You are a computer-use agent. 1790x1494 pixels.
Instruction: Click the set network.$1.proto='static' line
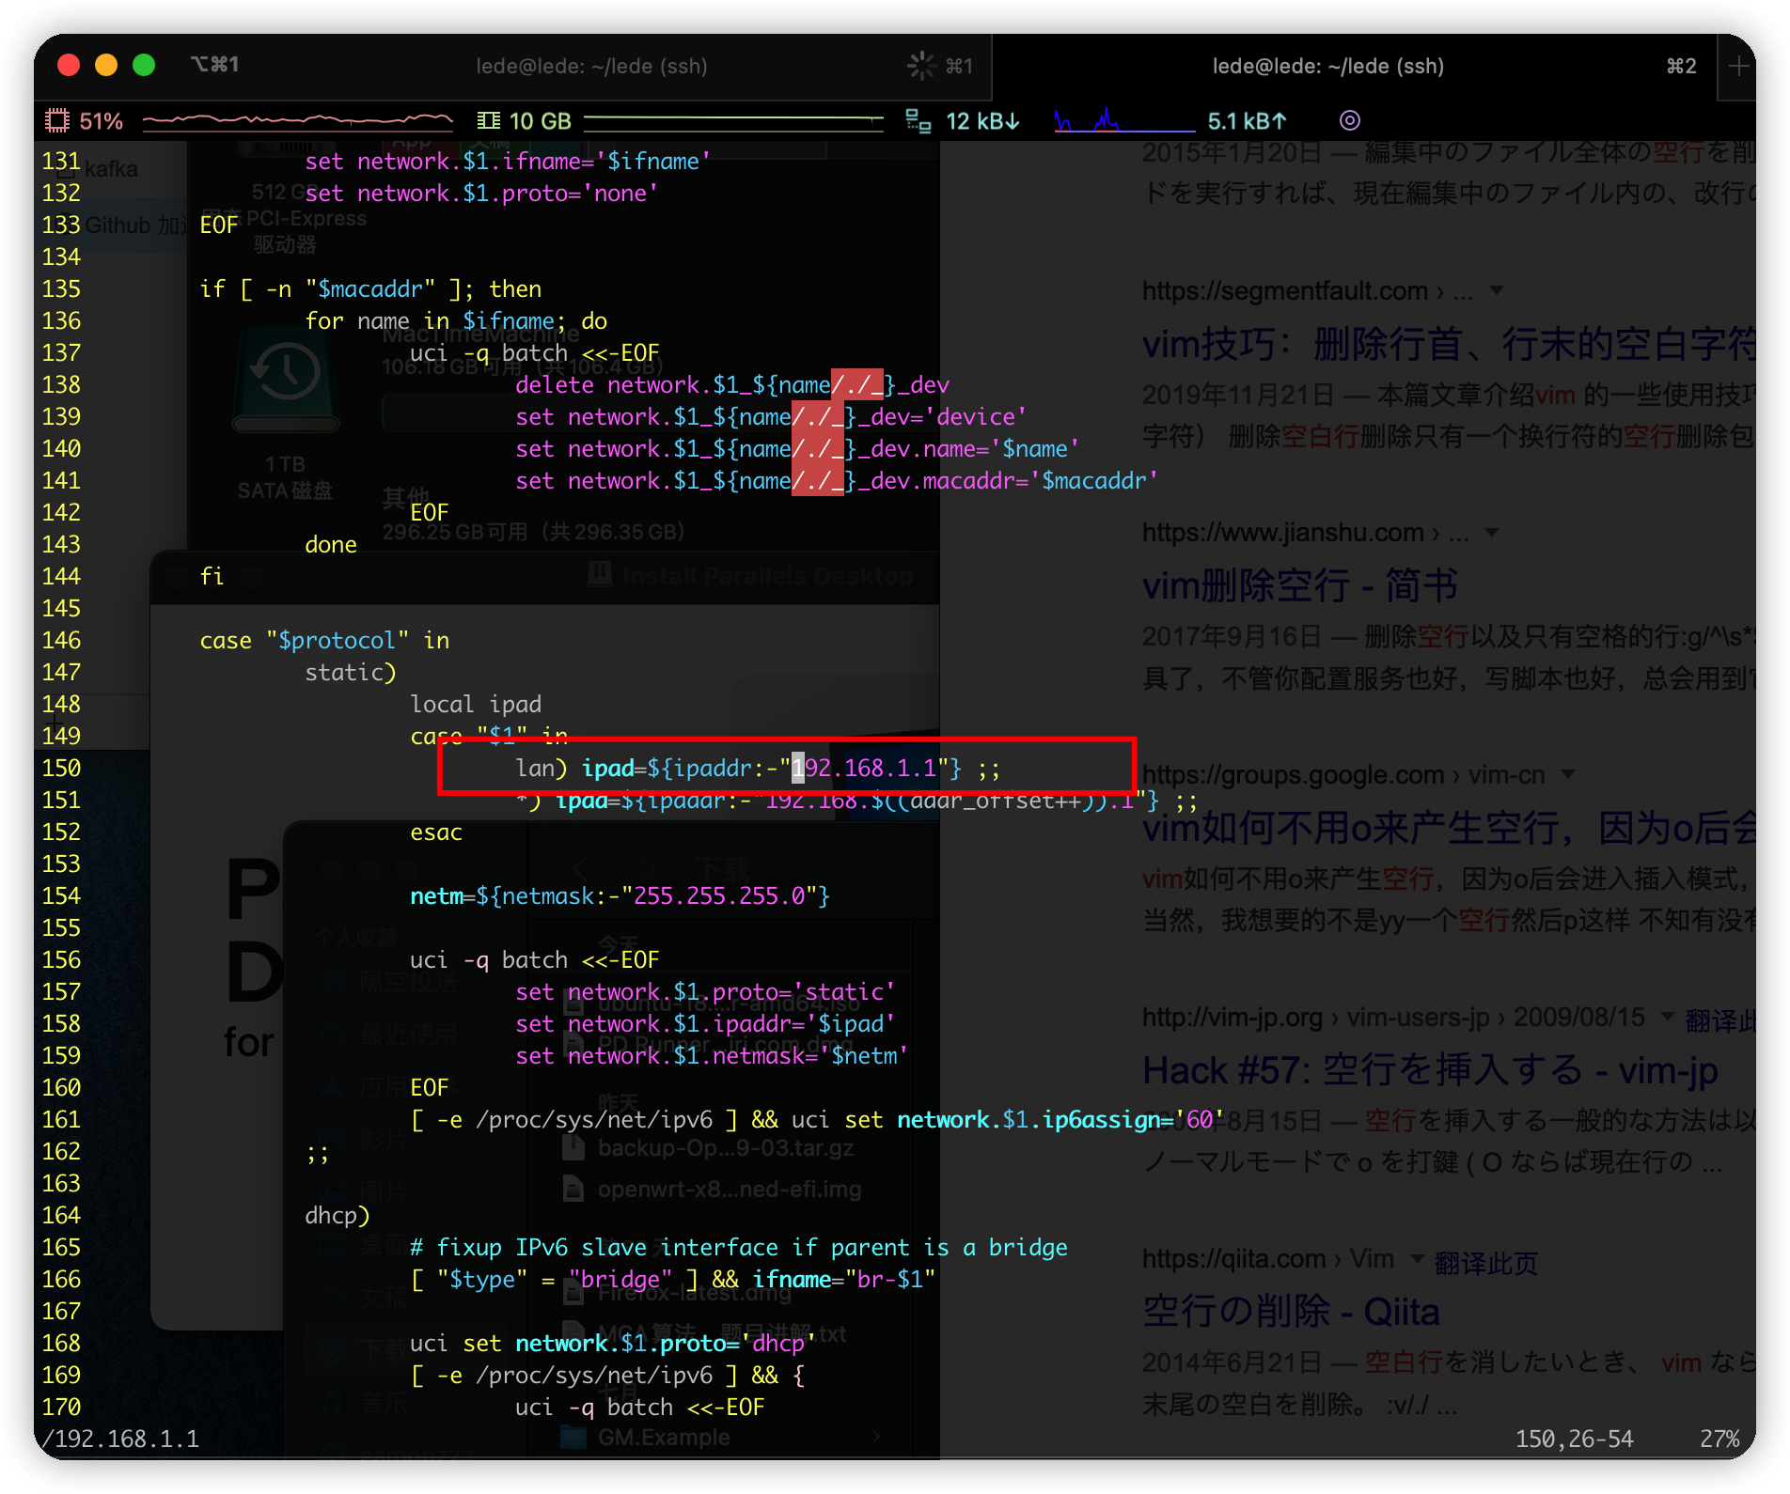pos(705,991)
